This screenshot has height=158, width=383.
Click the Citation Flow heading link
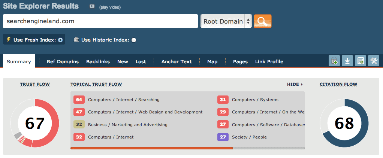338,84
